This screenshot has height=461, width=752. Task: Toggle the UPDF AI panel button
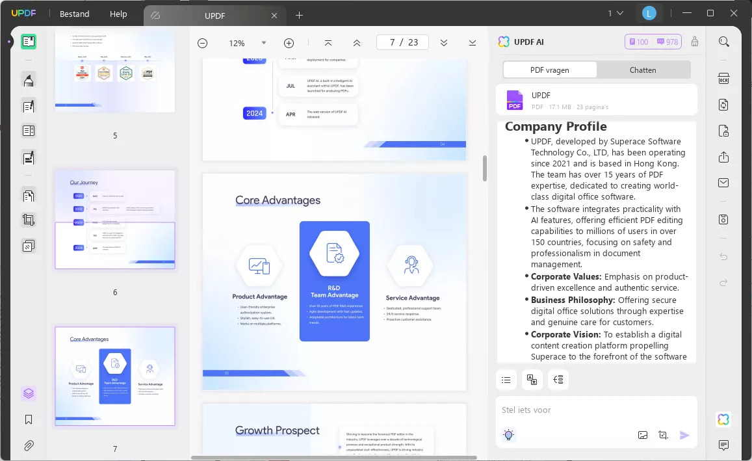[x=723, y=419]
